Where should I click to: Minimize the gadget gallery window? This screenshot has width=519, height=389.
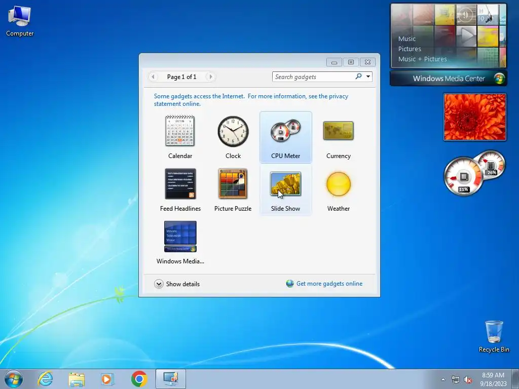[x=335, y=62]
